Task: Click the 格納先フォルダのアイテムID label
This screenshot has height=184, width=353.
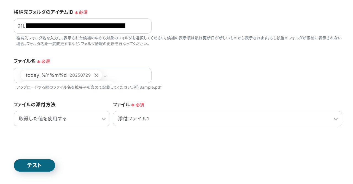Action: pos(44,12)
